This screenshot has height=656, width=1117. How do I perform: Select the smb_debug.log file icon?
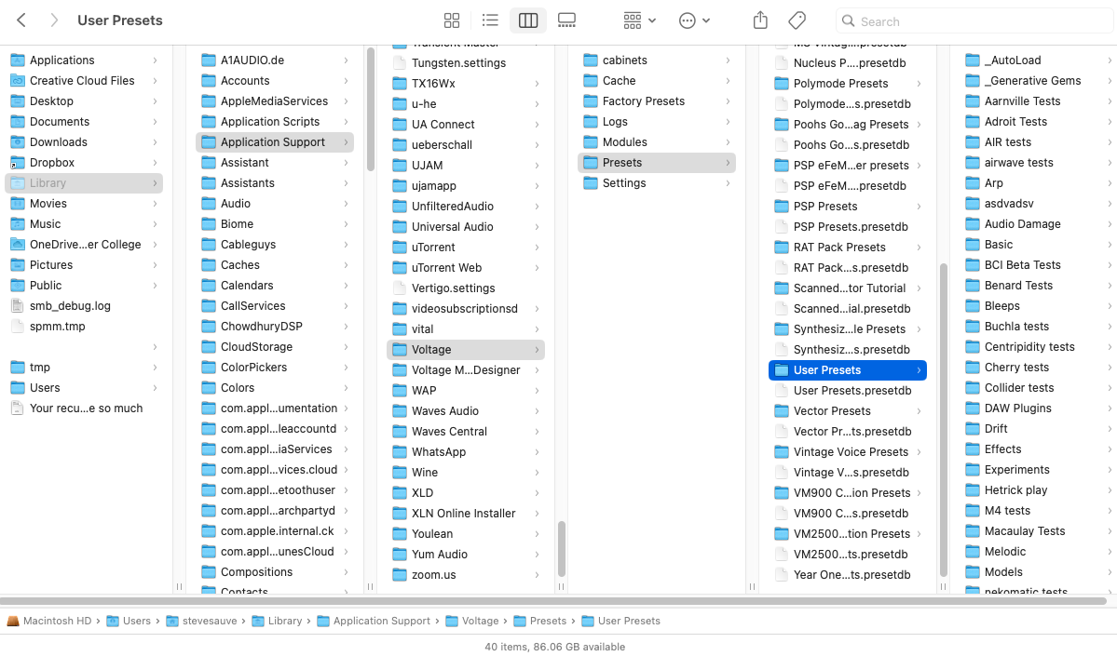click(x=18, y=306)
